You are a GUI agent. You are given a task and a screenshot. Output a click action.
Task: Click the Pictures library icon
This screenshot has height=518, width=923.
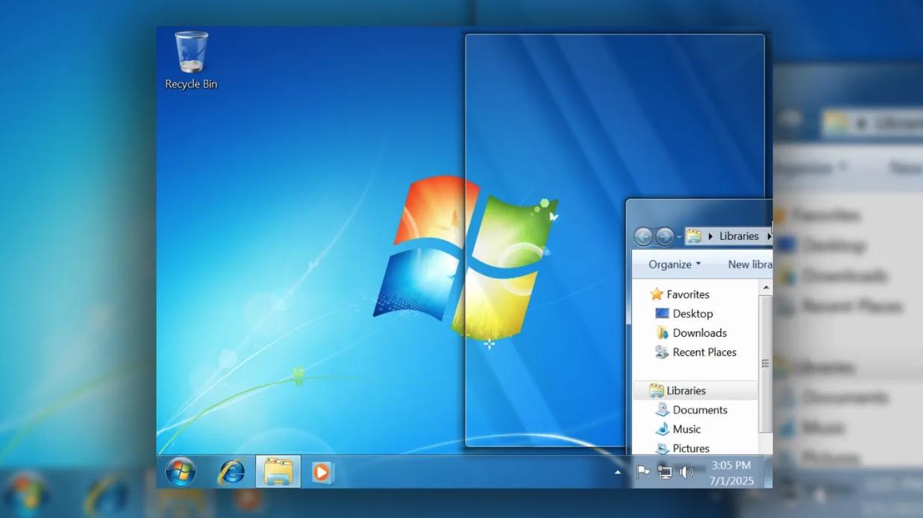[x=662, y=448]
